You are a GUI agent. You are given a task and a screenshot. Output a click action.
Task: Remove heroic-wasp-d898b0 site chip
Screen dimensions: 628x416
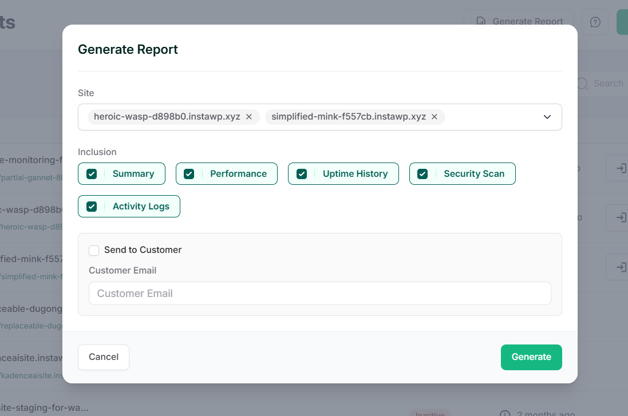[x=249, y=117]
